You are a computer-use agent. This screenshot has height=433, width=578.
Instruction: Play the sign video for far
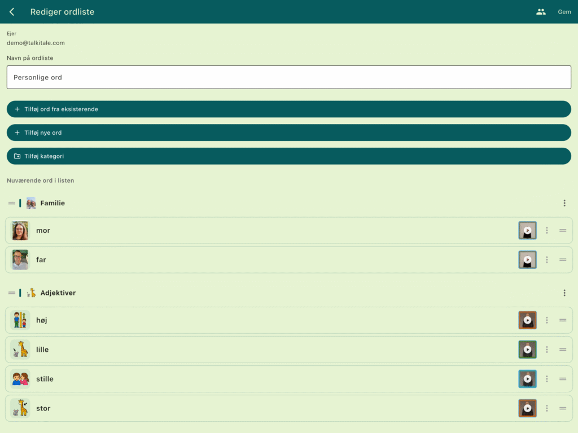click(x=528, y=260)
